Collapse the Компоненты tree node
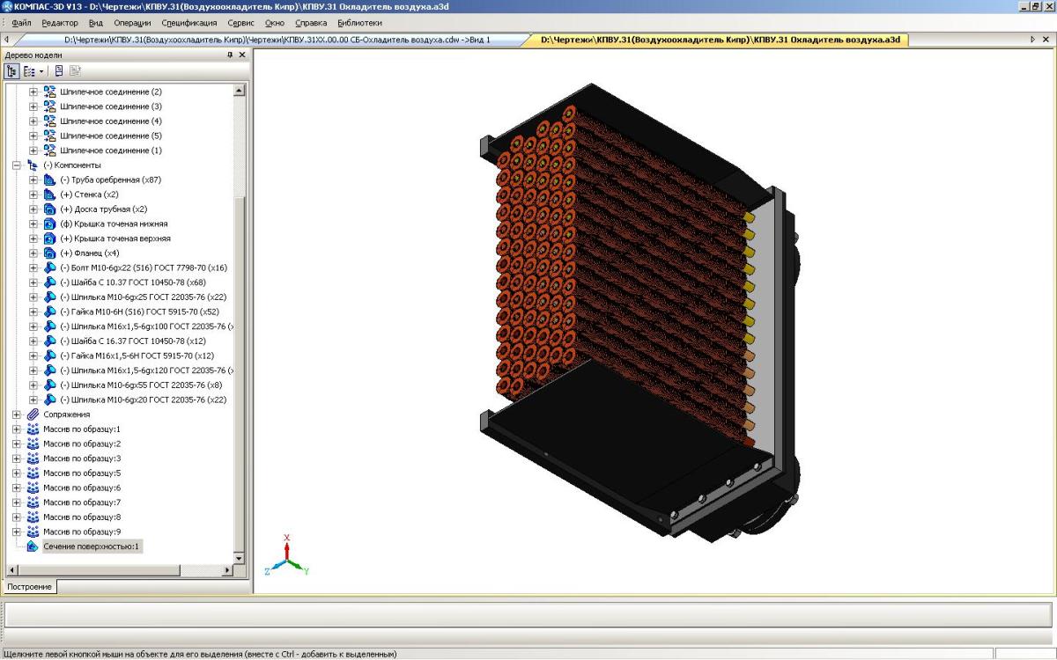The width and height of the screenshot is (1057, 660). coord(17,165)
